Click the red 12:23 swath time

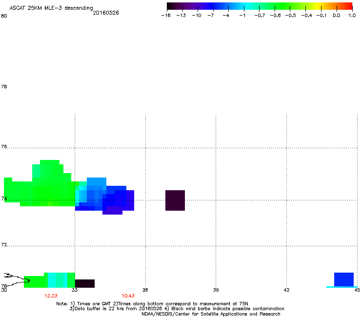51,296
